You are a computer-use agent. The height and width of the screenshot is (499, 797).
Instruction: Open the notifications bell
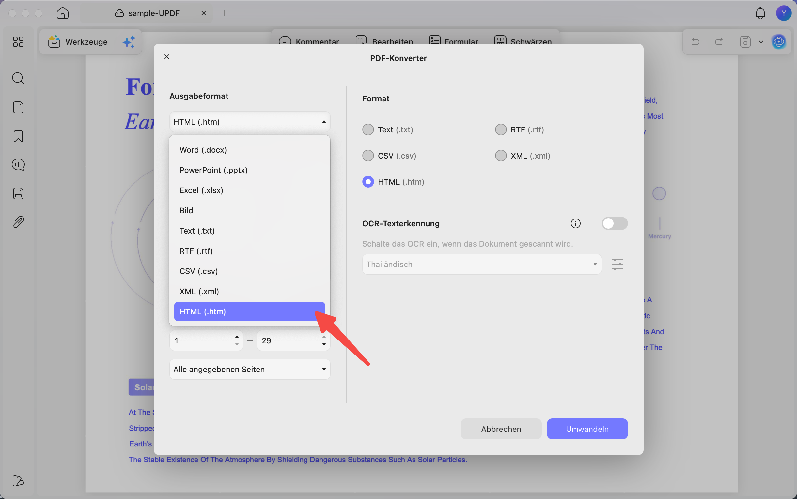pyautogui.click(x=760, y=13)
